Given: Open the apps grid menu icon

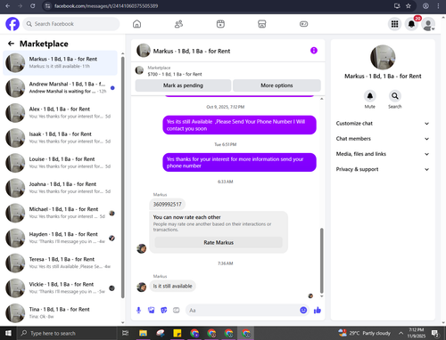Looking at the screenshot, I should [394, 24].
